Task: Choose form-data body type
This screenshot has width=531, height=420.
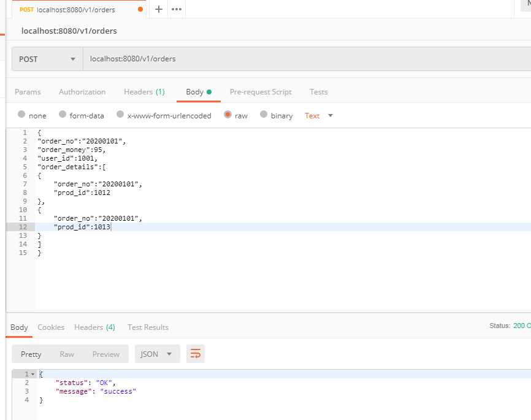Action: click(63, 115)
